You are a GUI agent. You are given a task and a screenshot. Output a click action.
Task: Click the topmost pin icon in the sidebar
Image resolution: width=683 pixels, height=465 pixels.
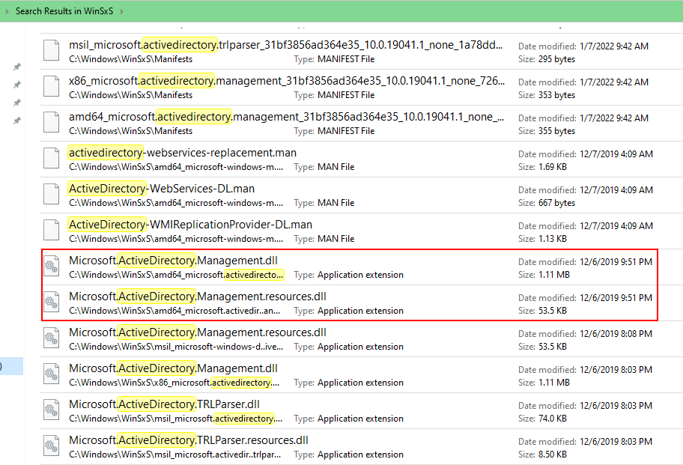pos(17,67)
